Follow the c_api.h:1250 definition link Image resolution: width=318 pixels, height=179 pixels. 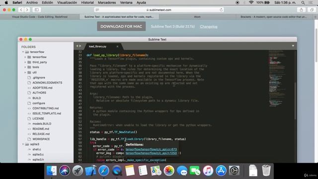(151, 153)
